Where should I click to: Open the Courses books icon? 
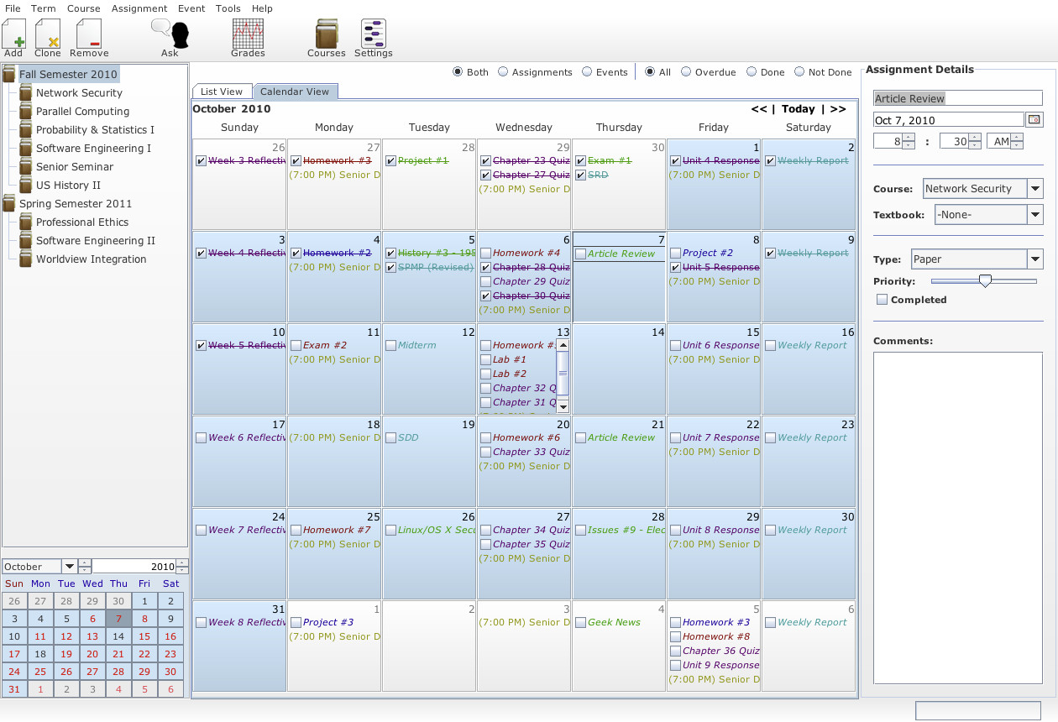point(327,34)
